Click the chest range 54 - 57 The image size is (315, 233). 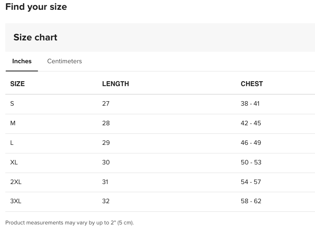[251, 182]
